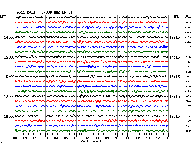Click DC offset value -548

(188, 82)
